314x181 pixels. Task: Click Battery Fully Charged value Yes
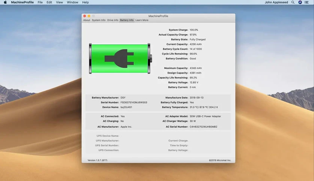coord(192,102)
